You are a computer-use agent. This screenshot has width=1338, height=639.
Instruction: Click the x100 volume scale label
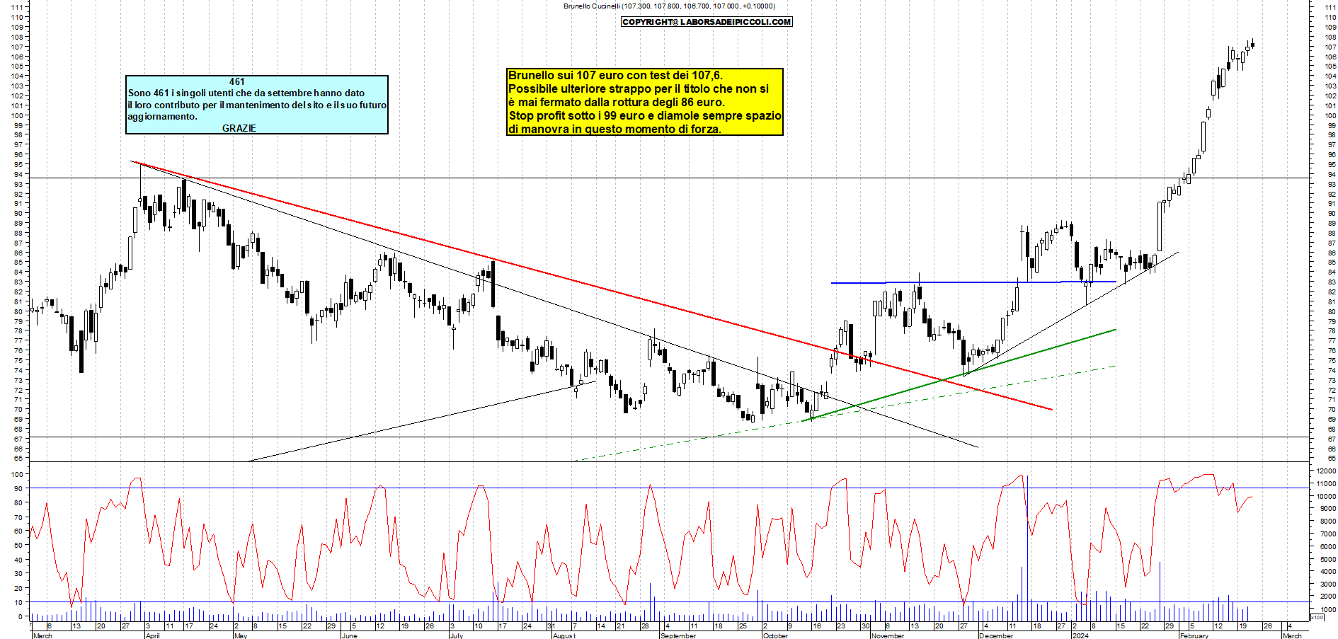(x=1317, y=618)
